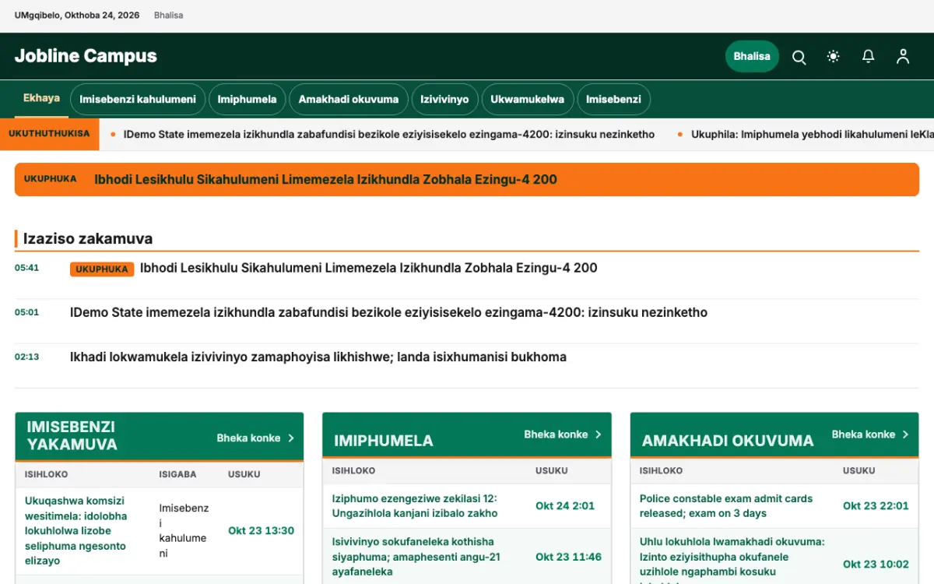
Task: Open result Iziphumo ezengeziwe zekilasi 12
Action: [x=415, y=505]
